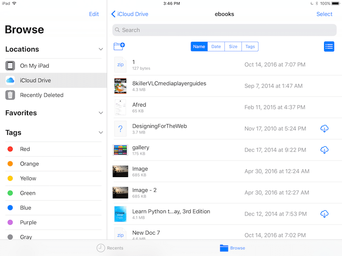Collapse the Locations section
Screen dimensions: 342x256
click(101, 49)
